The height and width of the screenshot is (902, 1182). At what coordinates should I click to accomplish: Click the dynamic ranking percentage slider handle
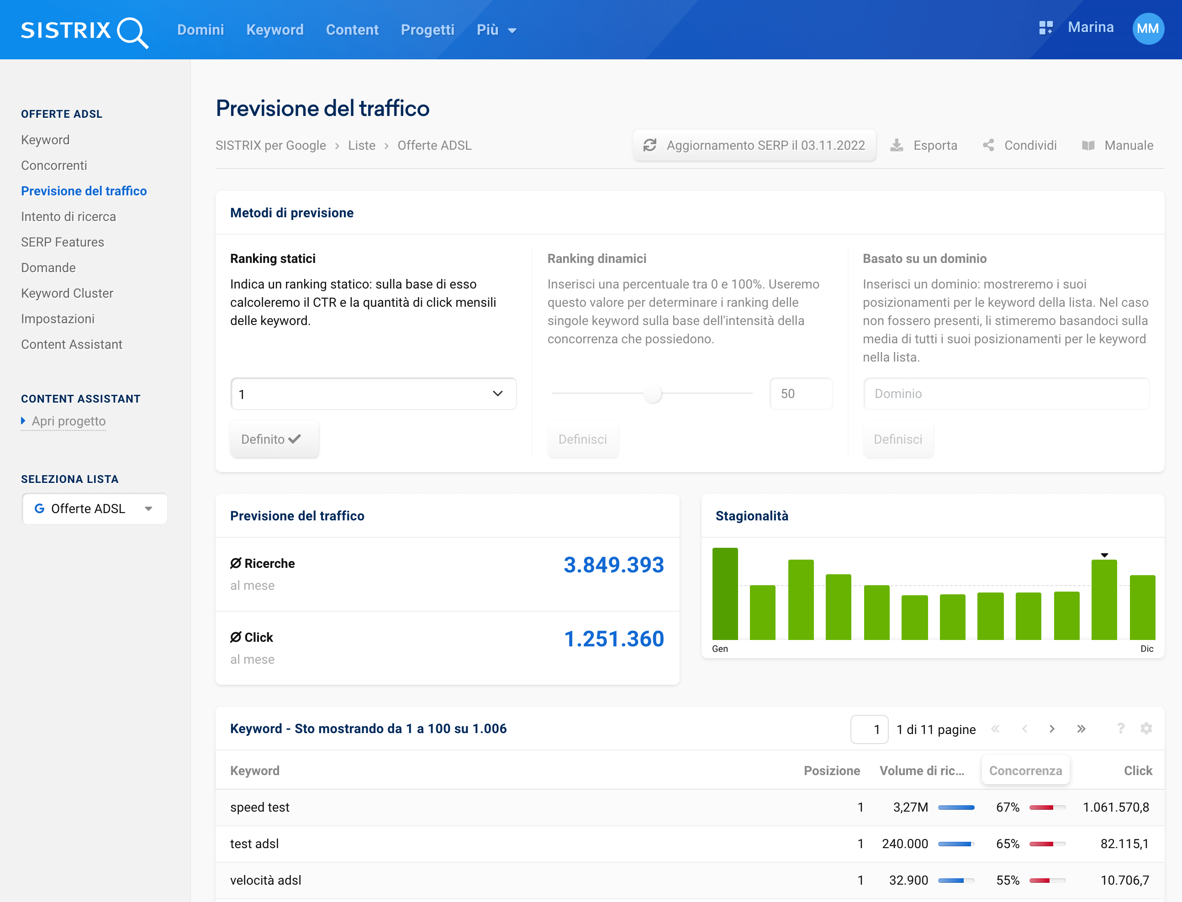pos(652,393)
